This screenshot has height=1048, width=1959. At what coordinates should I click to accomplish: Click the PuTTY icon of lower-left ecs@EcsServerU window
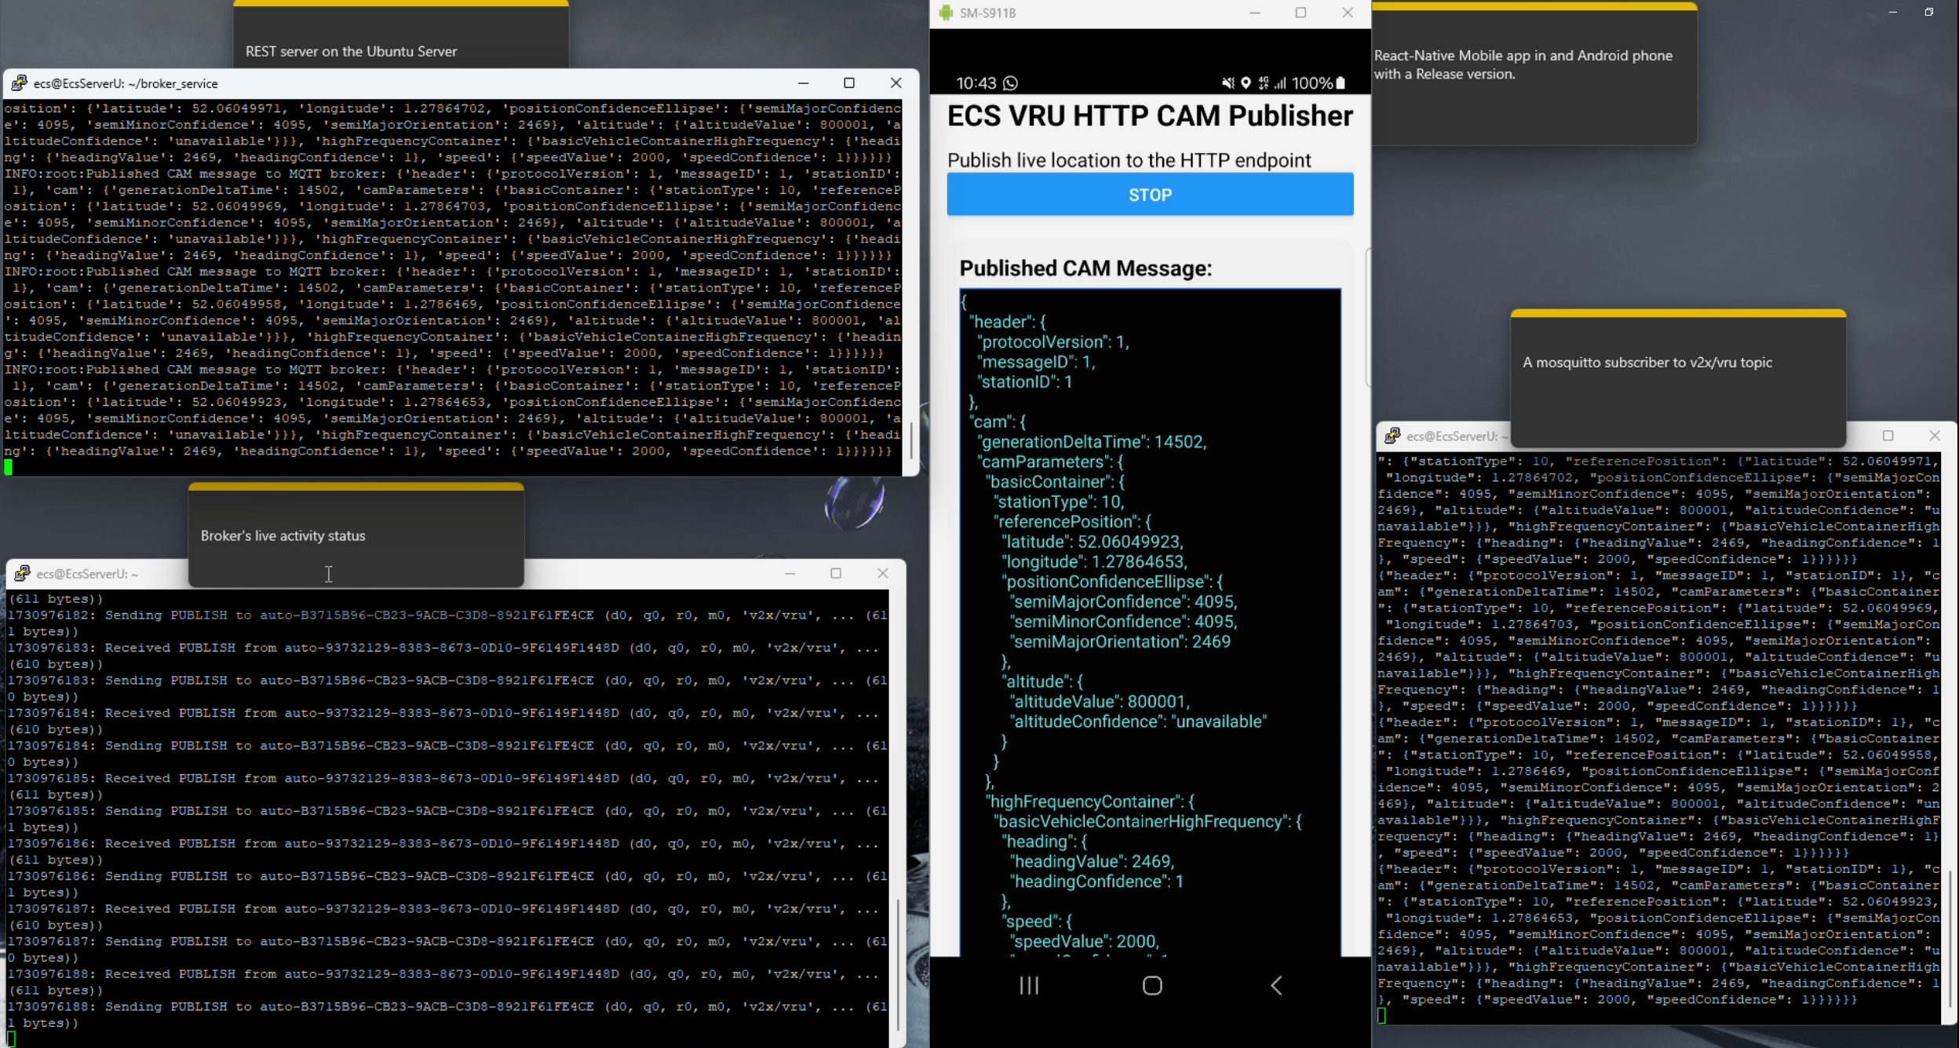pos(22,574)
